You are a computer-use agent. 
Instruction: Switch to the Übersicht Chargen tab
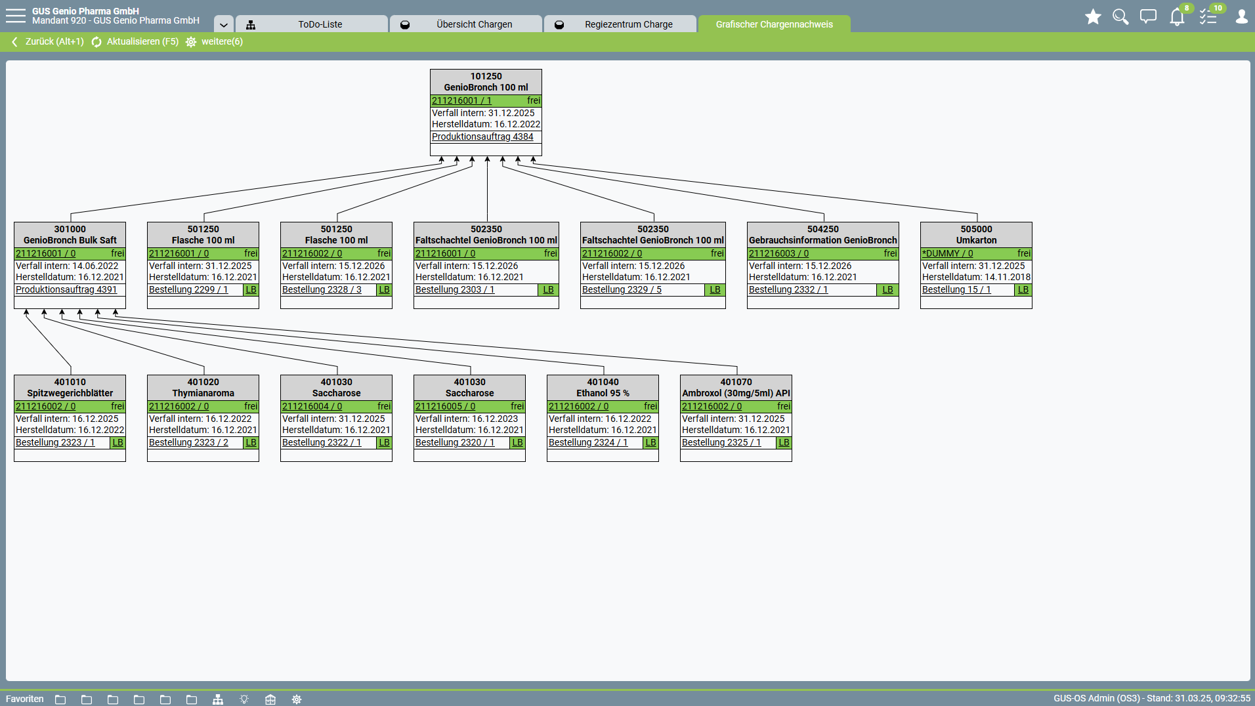point(466,24)
